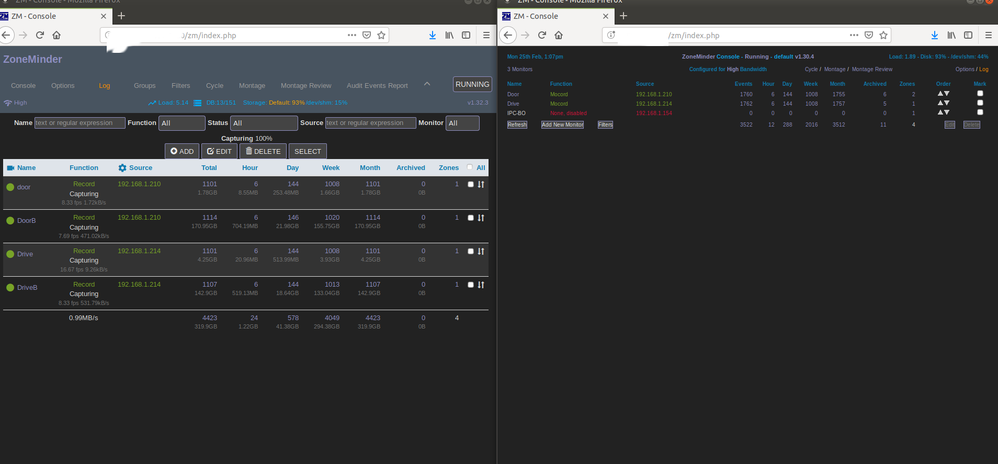Viewport: 998px width, 464px height.
Task: Open Console in navigation menu
Action: (24, 86)
